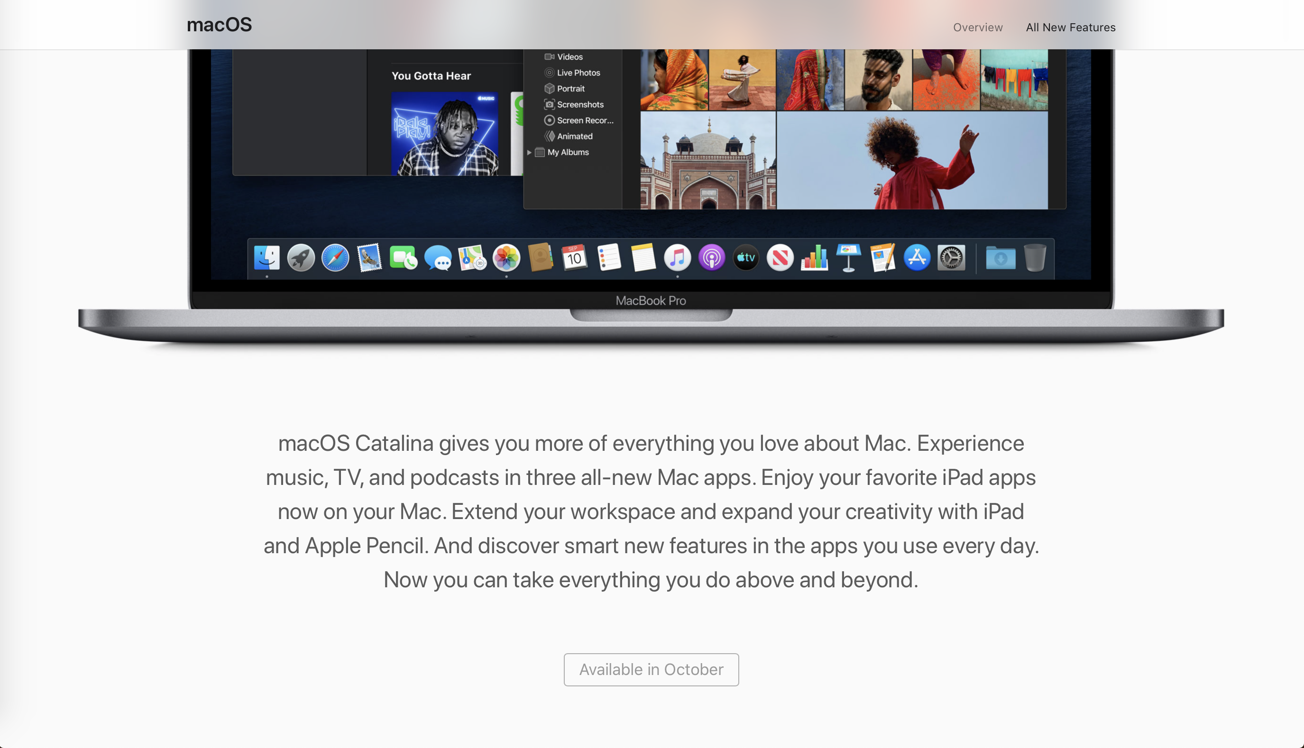This screenshot has height=748, width=1304.
Task: Open Apple TV icon in dock
Action: point(746,257)
